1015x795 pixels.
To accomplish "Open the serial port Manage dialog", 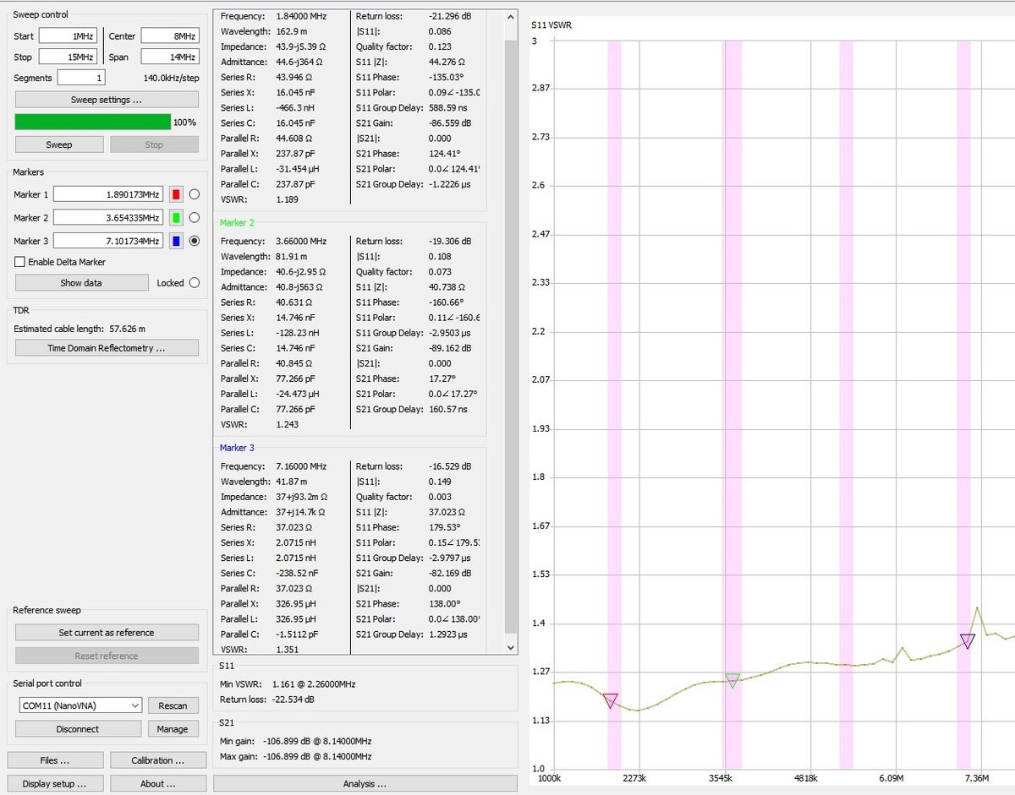I will click(x=173, y=728).
